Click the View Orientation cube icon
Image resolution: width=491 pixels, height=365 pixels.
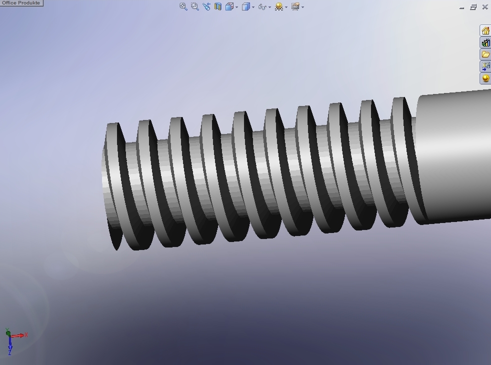[x=229, y=6]
